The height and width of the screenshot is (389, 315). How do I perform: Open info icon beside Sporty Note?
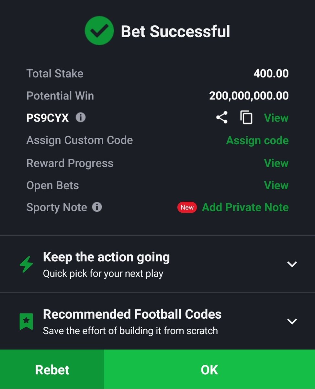click(97, 207)
